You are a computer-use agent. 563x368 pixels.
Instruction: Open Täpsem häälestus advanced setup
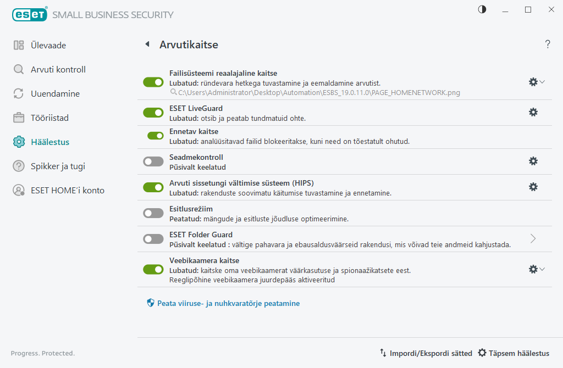click(x=514, y=353)
